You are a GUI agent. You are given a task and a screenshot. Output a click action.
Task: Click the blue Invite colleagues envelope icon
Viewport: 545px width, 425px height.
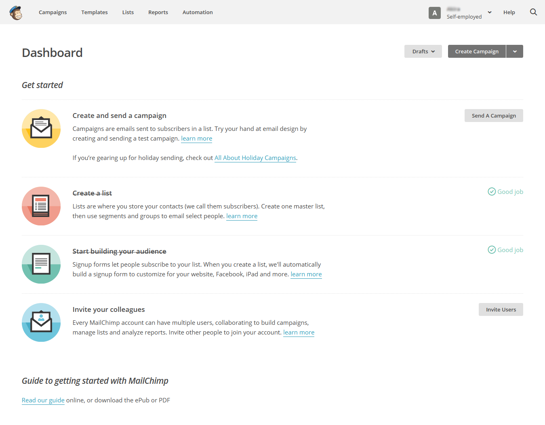[41, 322]
